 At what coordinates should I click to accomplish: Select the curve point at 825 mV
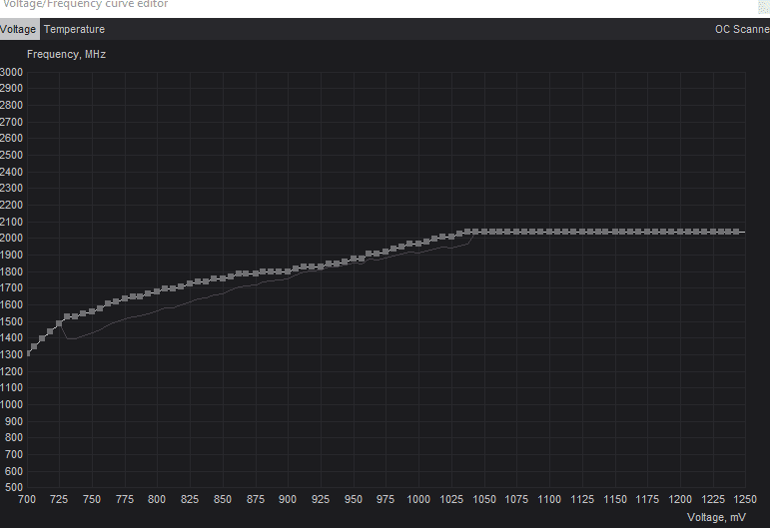(190, 283)
